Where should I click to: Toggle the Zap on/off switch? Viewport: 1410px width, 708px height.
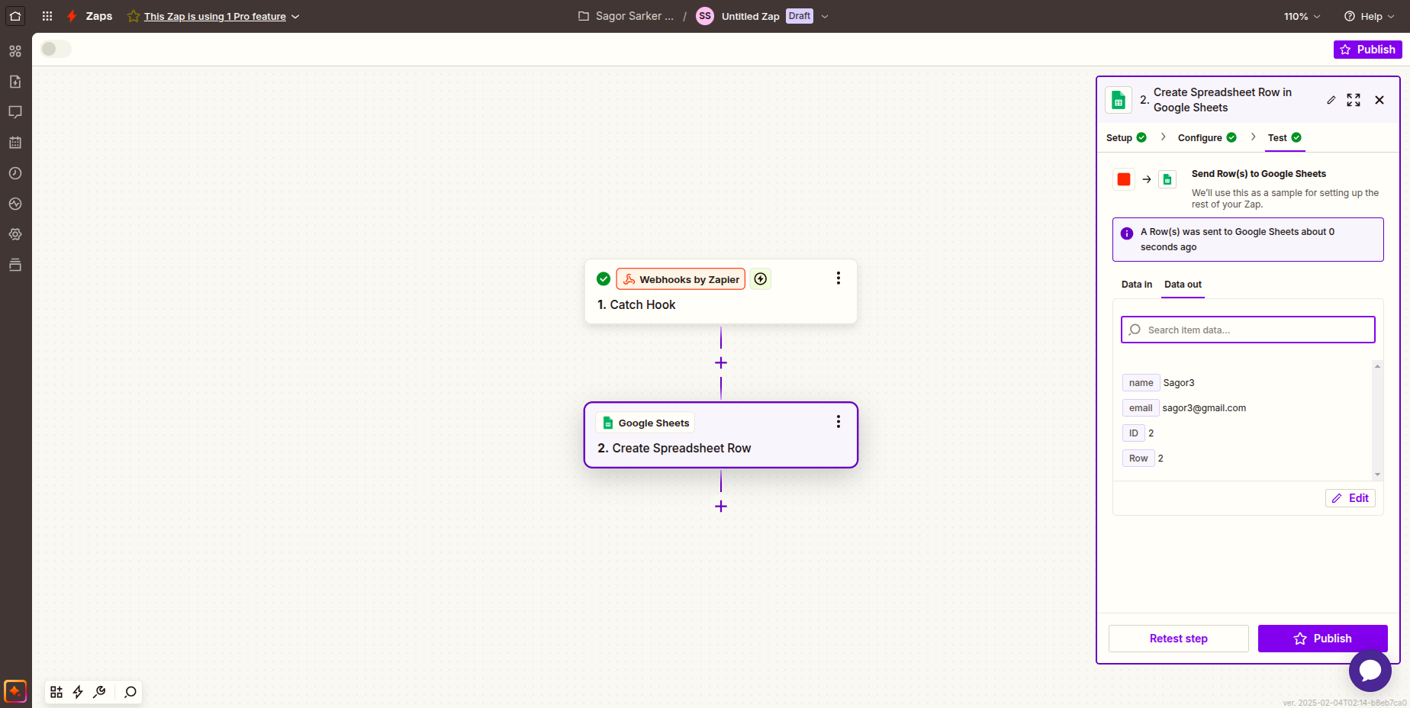(56, 49)
